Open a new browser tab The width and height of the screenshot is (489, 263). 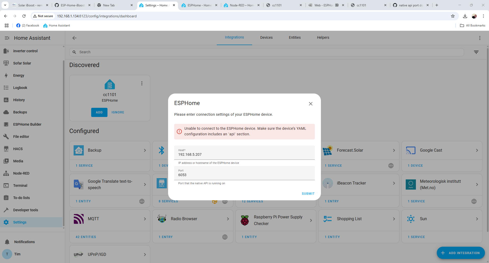tap(437, 5)
